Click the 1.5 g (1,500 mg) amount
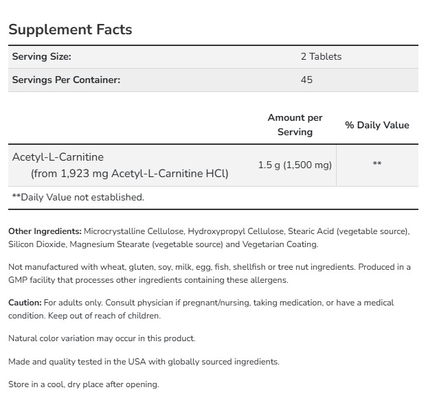 pyautogui.click(x=295, y=165)
